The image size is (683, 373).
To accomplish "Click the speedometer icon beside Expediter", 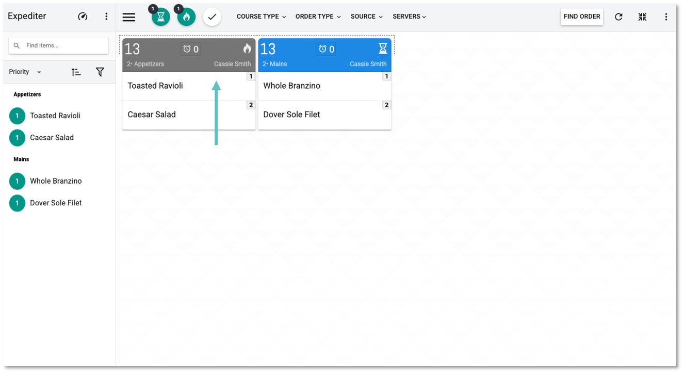I will tap(83, 17).
